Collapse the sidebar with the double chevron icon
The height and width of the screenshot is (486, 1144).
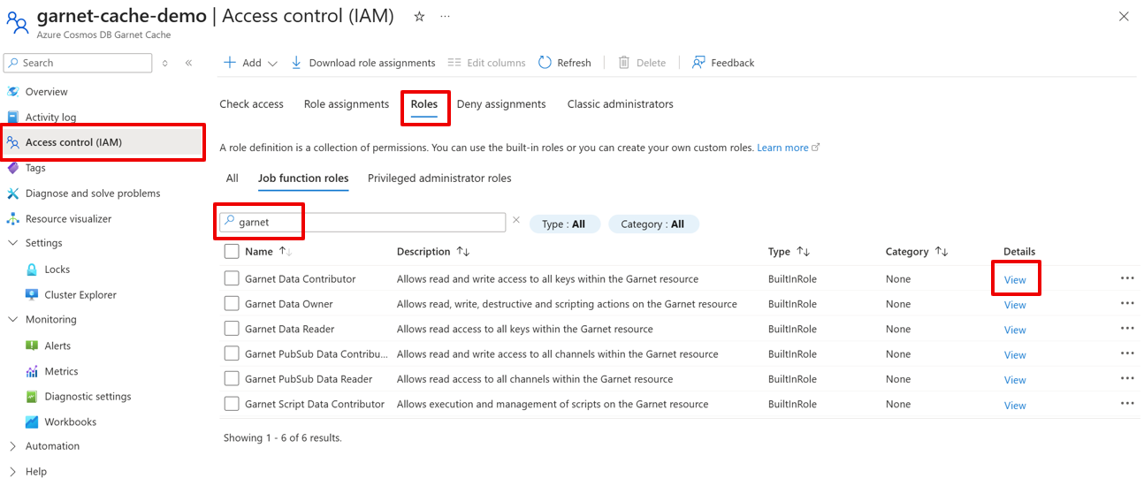[188, 63]
